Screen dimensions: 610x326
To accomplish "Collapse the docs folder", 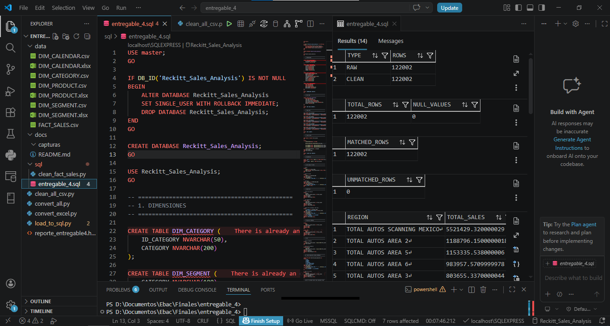I will pos(30,135).
